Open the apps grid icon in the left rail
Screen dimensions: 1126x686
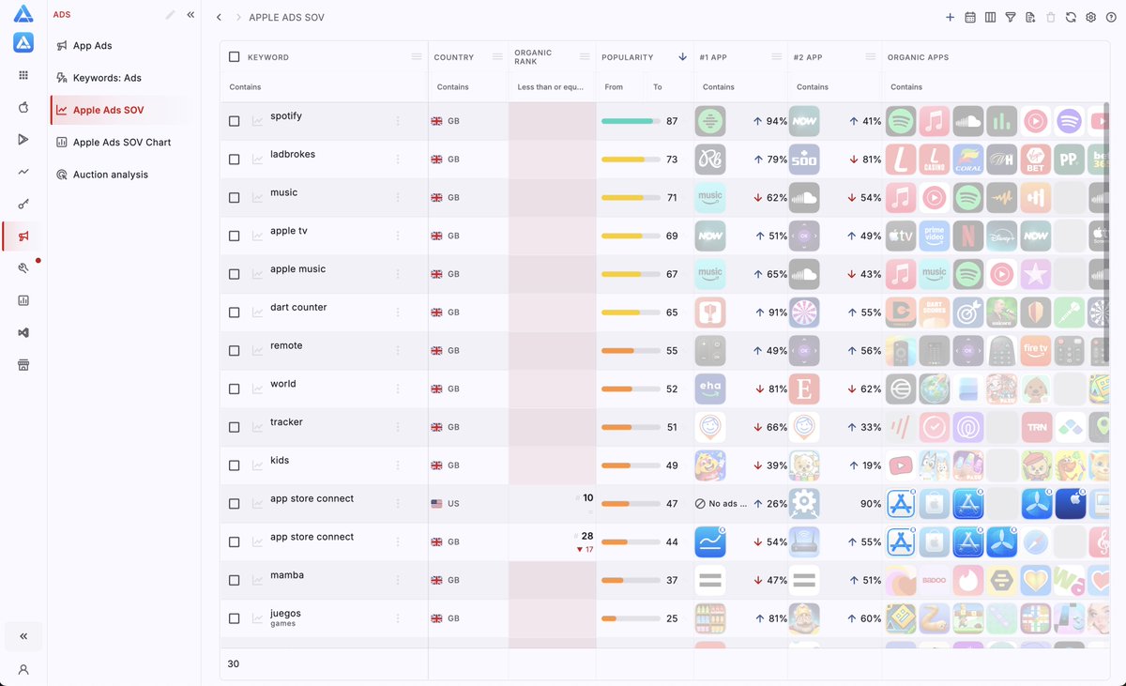tap(23, 75)
